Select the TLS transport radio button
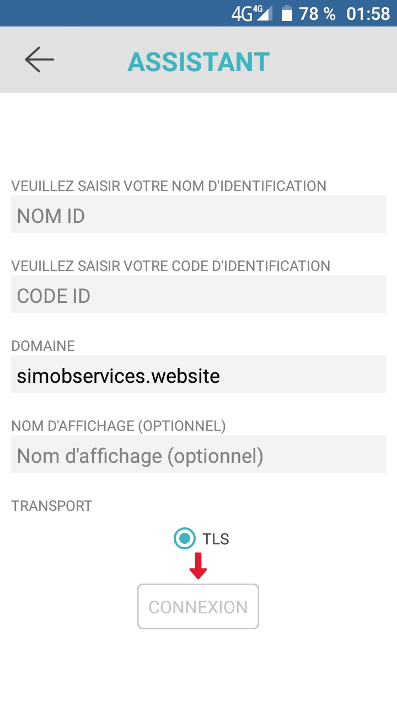 pyautogui.click(x=185, y=538)
